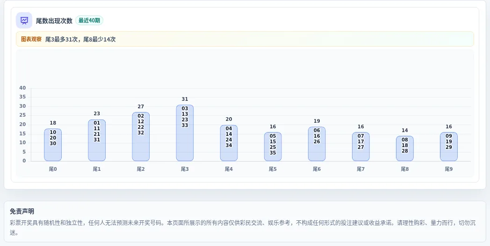This screenshot has height=246, width=490.
Task: Select the 尾0 bar in the chart
Action: click(53, 145)
